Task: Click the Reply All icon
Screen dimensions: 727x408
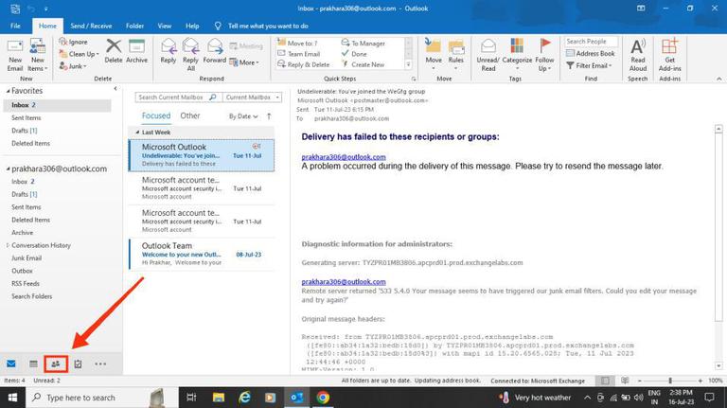Action: (190, 55)
